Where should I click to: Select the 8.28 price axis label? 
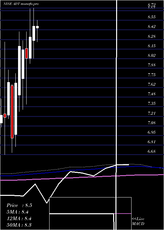point(152,36)
